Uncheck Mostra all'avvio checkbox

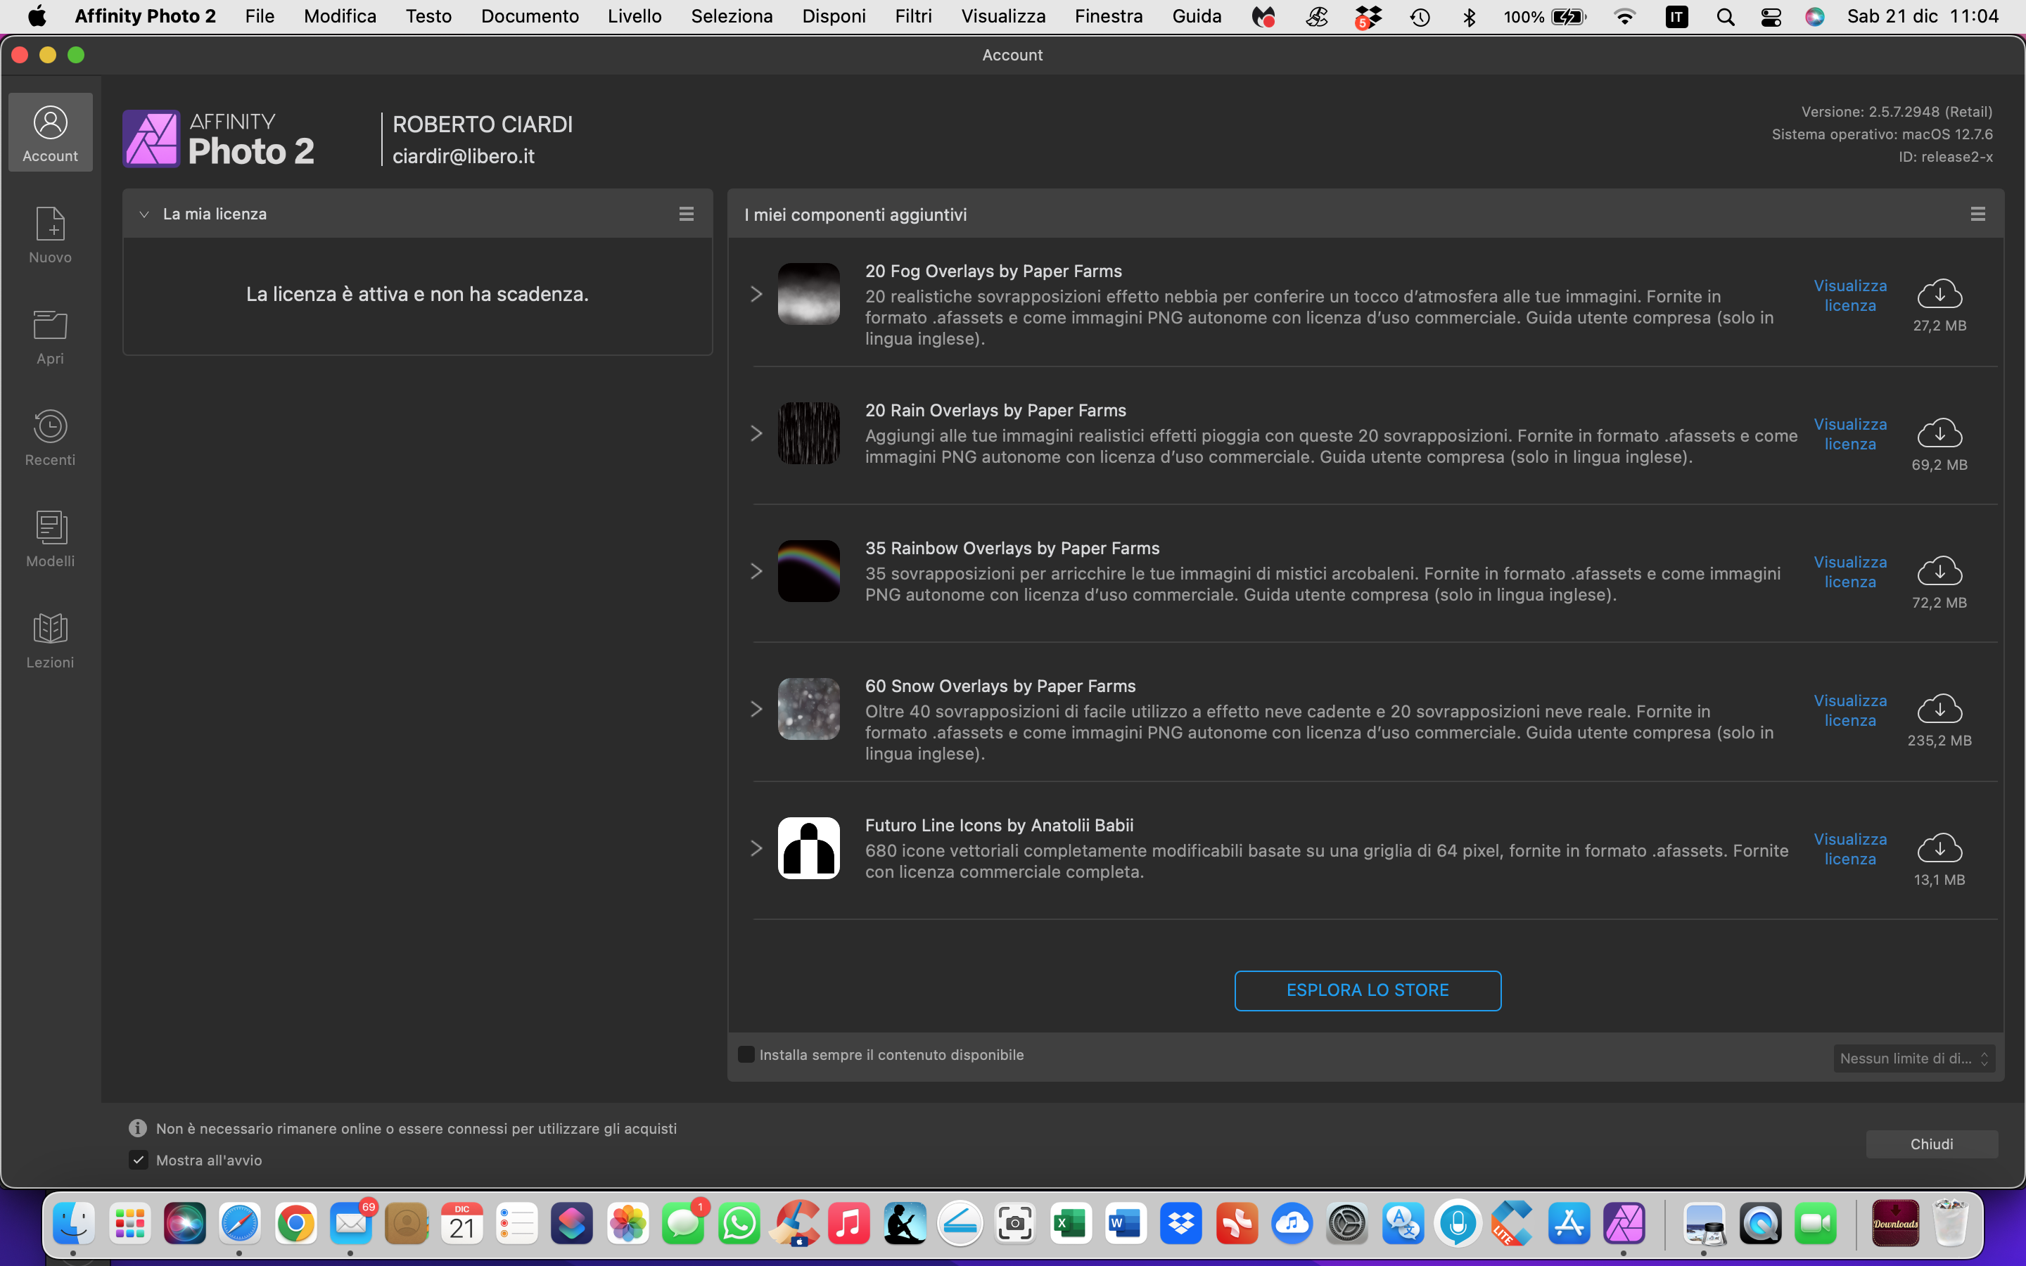[x=139, y=1160]
